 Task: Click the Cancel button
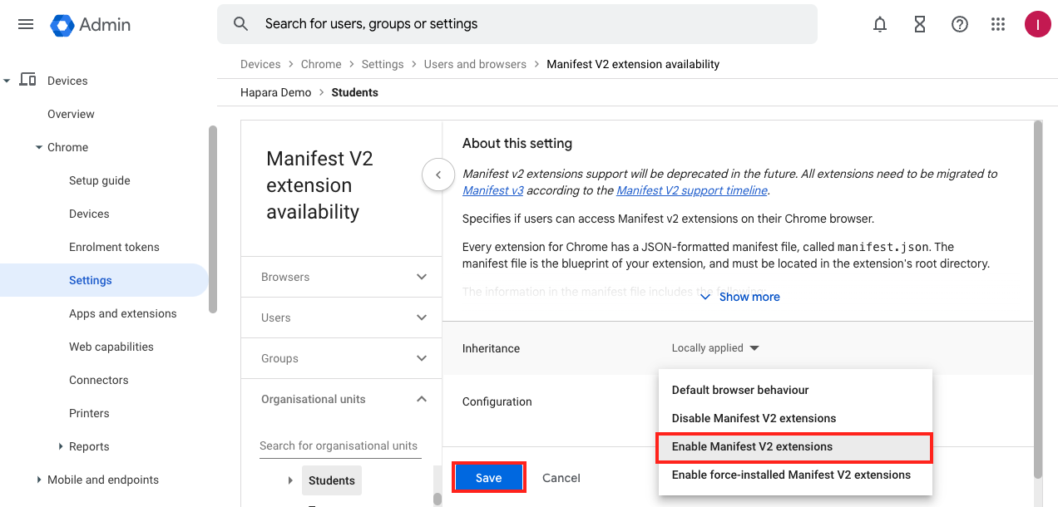click(x=561, y=478)
